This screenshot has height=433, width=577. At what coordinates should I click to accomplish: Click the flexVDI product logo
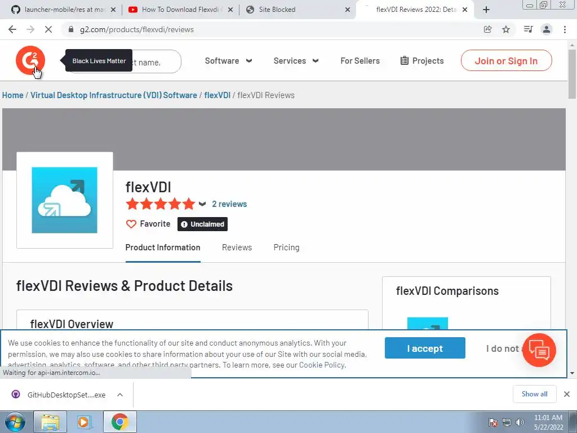click(64, 200)
